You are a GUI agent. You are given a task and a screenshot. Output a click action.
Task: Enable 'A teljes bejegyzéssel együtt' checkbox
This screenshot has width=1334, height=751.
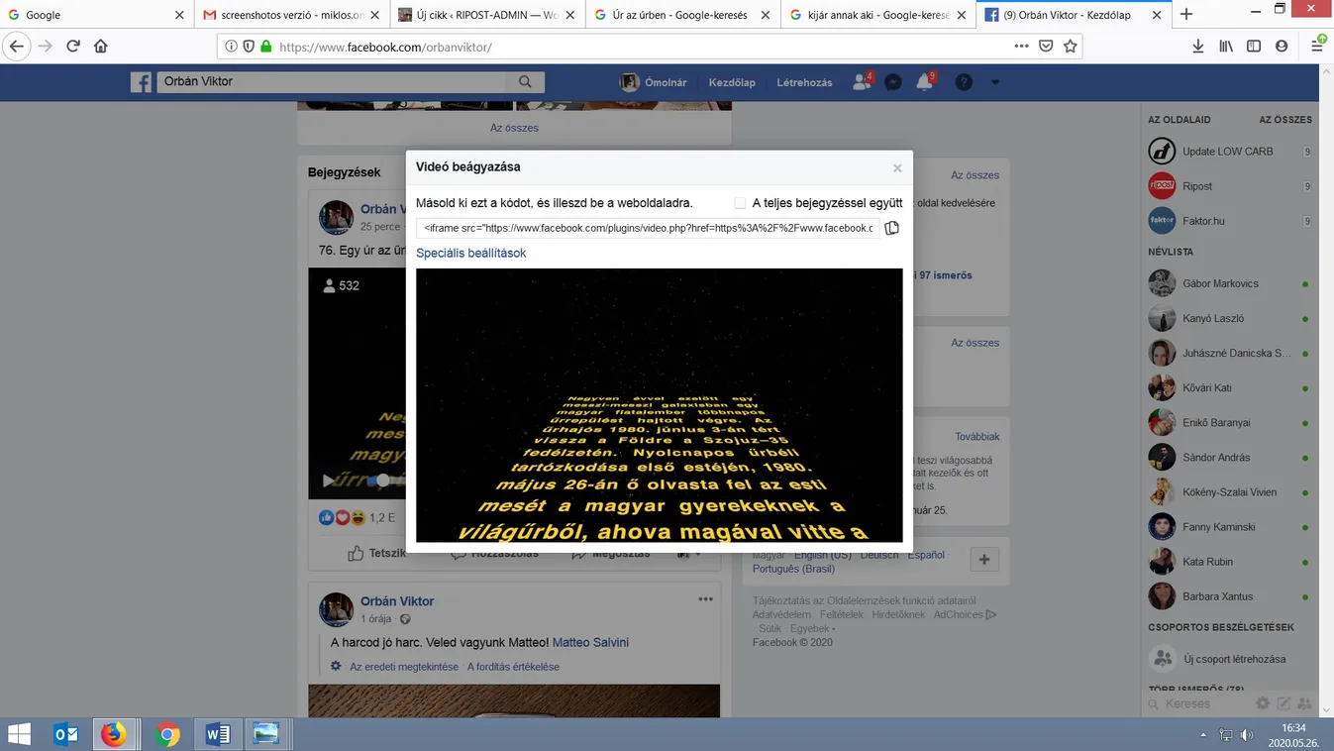[740, 203]
